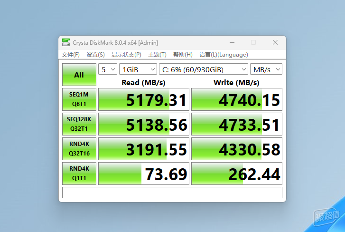Screen dimensions: 345x232
Task: Run the RND4K Q32T16 test
Action: 79,149
